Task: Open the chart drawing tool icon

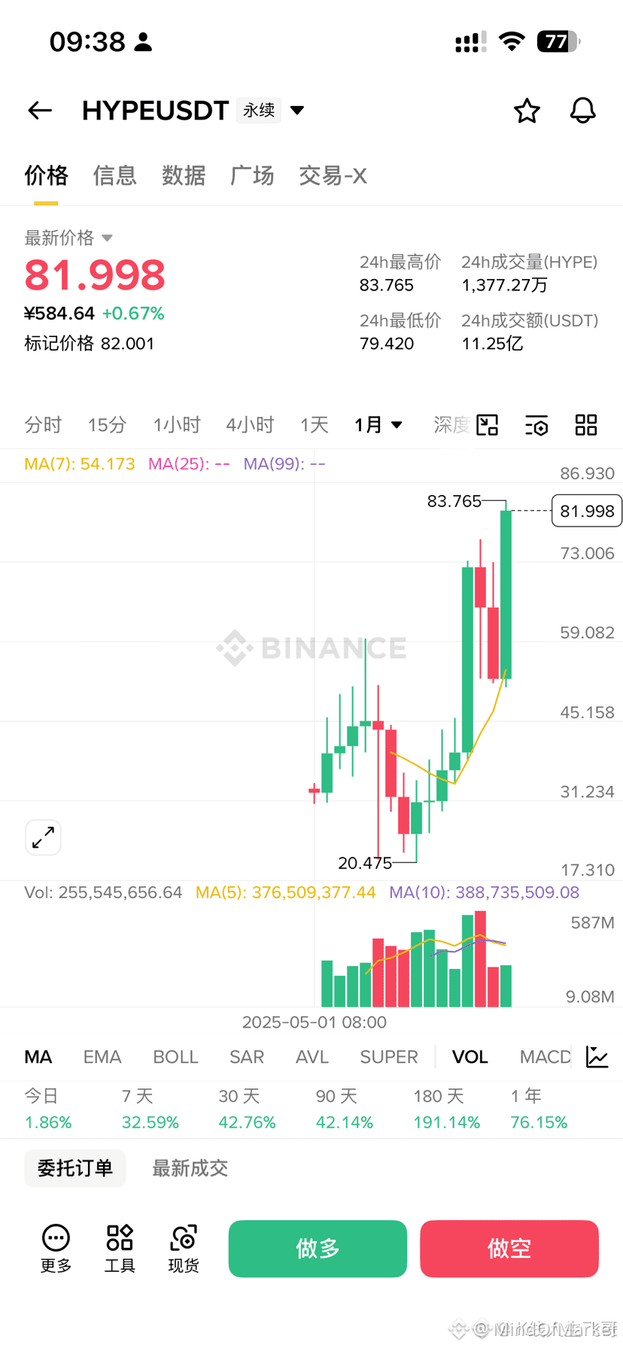Action: 488,425
